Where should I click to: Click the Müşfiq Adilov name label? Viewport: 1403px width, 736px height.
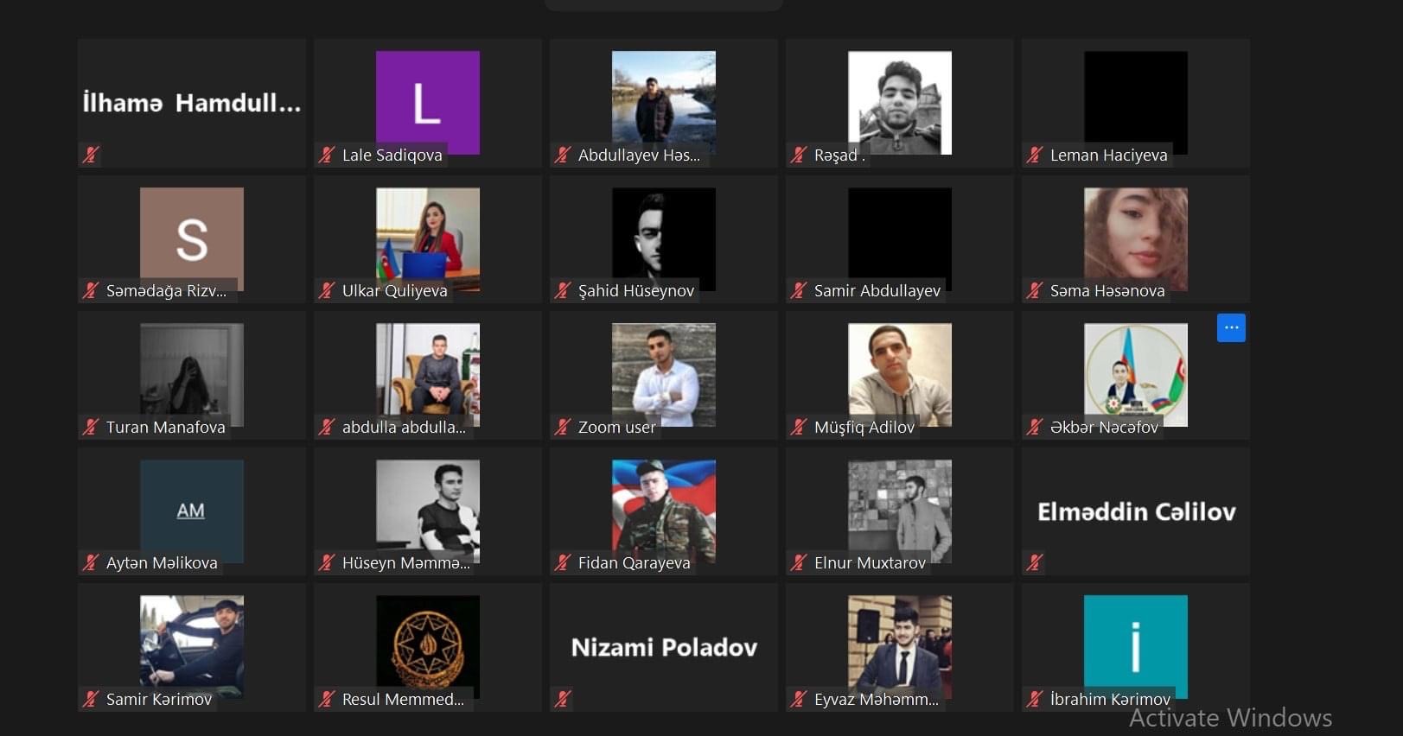point(864,427)
